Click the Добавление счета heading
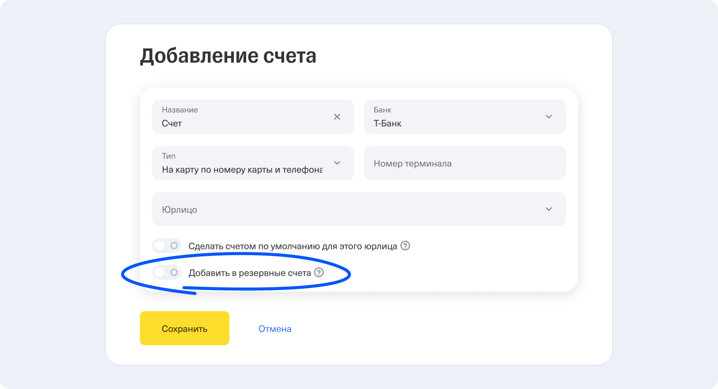718x389 pixels. coord(228,56)
